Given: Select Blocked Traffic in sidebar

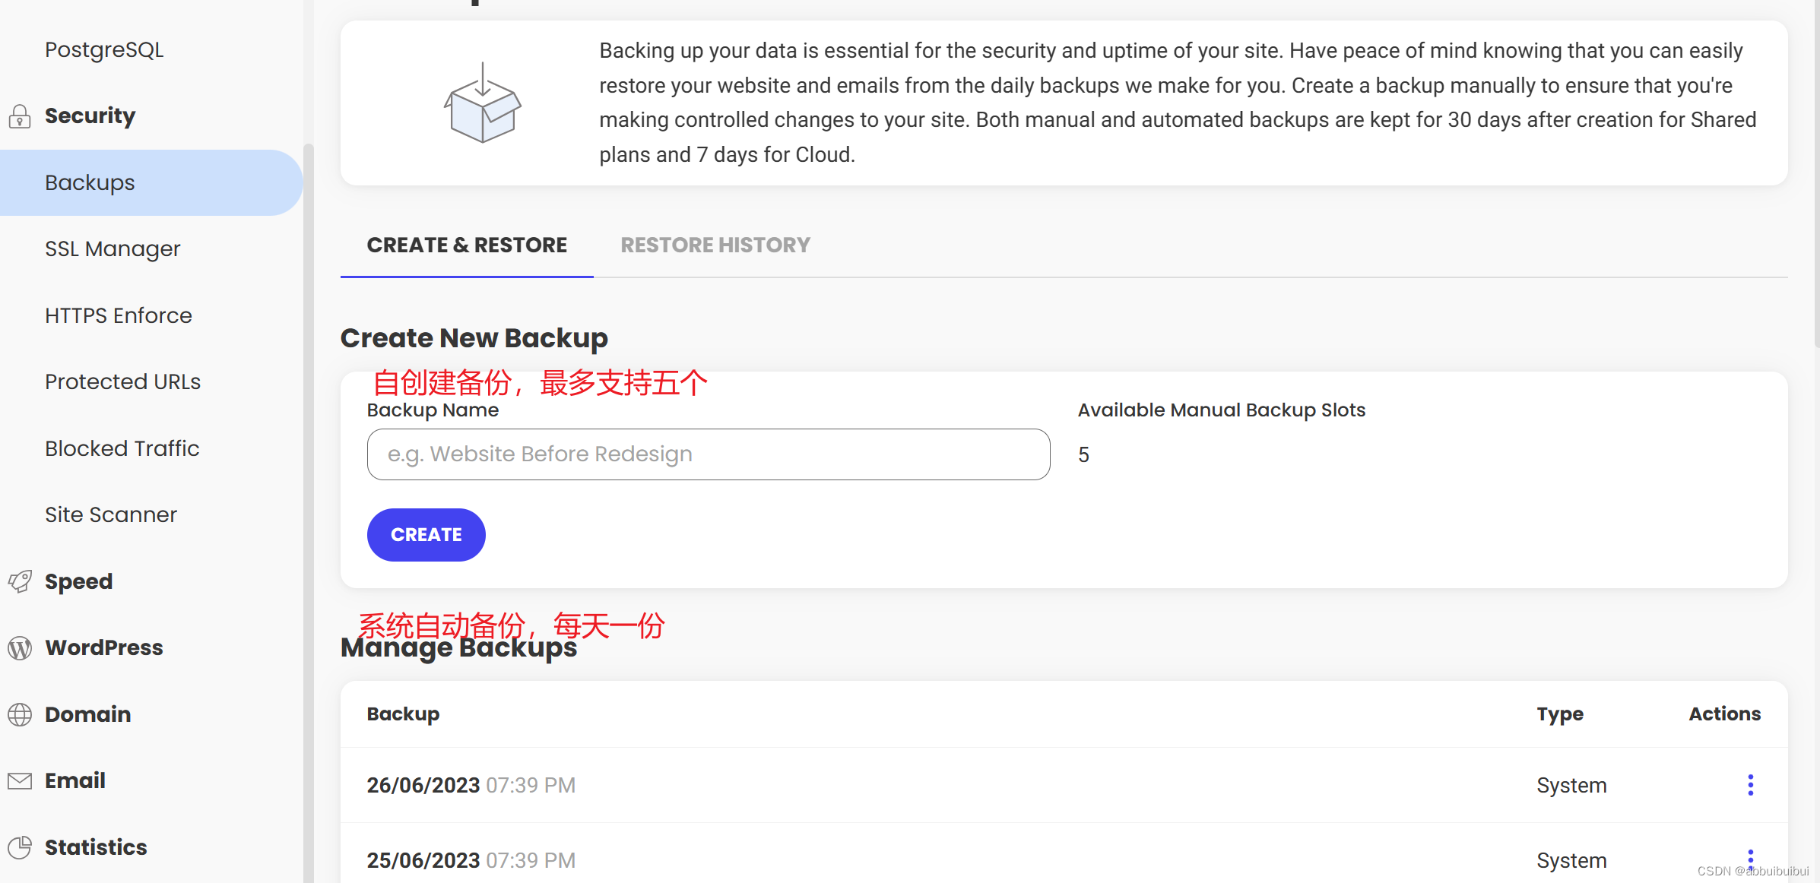Looking at the screenshot, I should click(122, 448).
